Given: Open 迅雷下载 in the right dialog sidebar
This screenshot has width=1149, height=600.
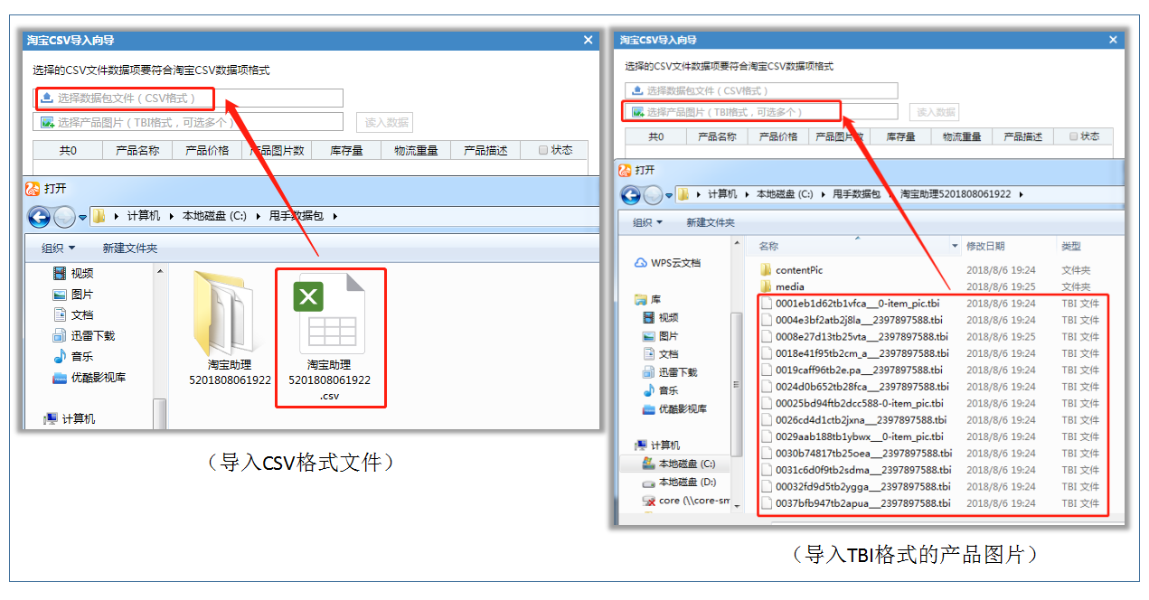Looking at the screenshot, I should 670,371.
